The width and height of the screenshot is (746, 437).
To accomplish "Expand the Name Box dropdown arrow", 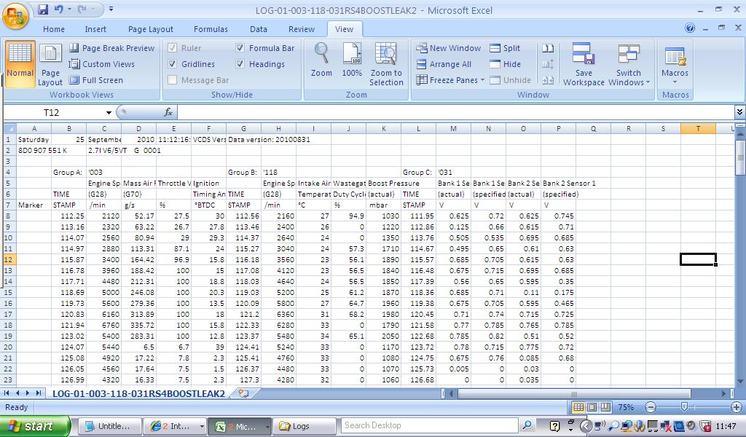I will 109,113.
